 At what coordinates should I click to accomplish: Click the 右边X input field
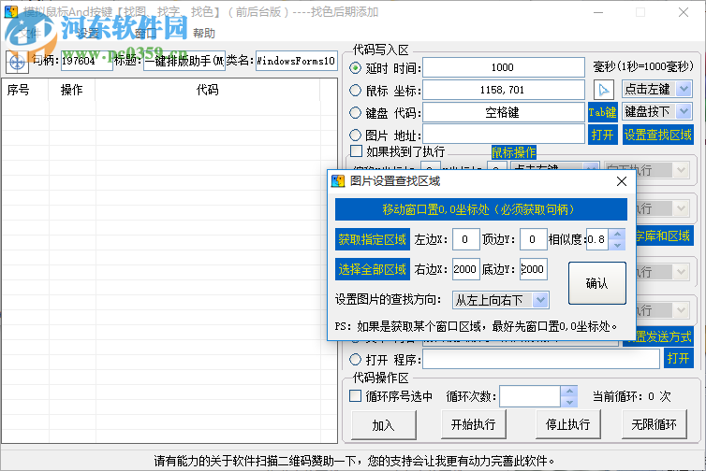[466, 269]
